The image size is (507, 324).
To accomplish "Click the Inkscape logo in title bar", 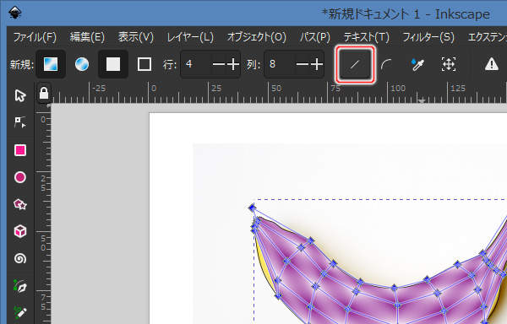I will (x=15, y=13).
